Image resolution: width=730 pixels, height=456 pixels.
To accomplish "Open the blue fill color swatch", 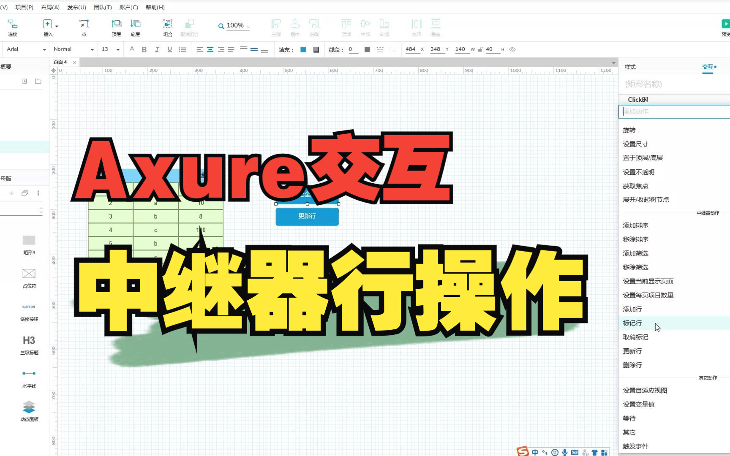I will (x=303, y=49).
